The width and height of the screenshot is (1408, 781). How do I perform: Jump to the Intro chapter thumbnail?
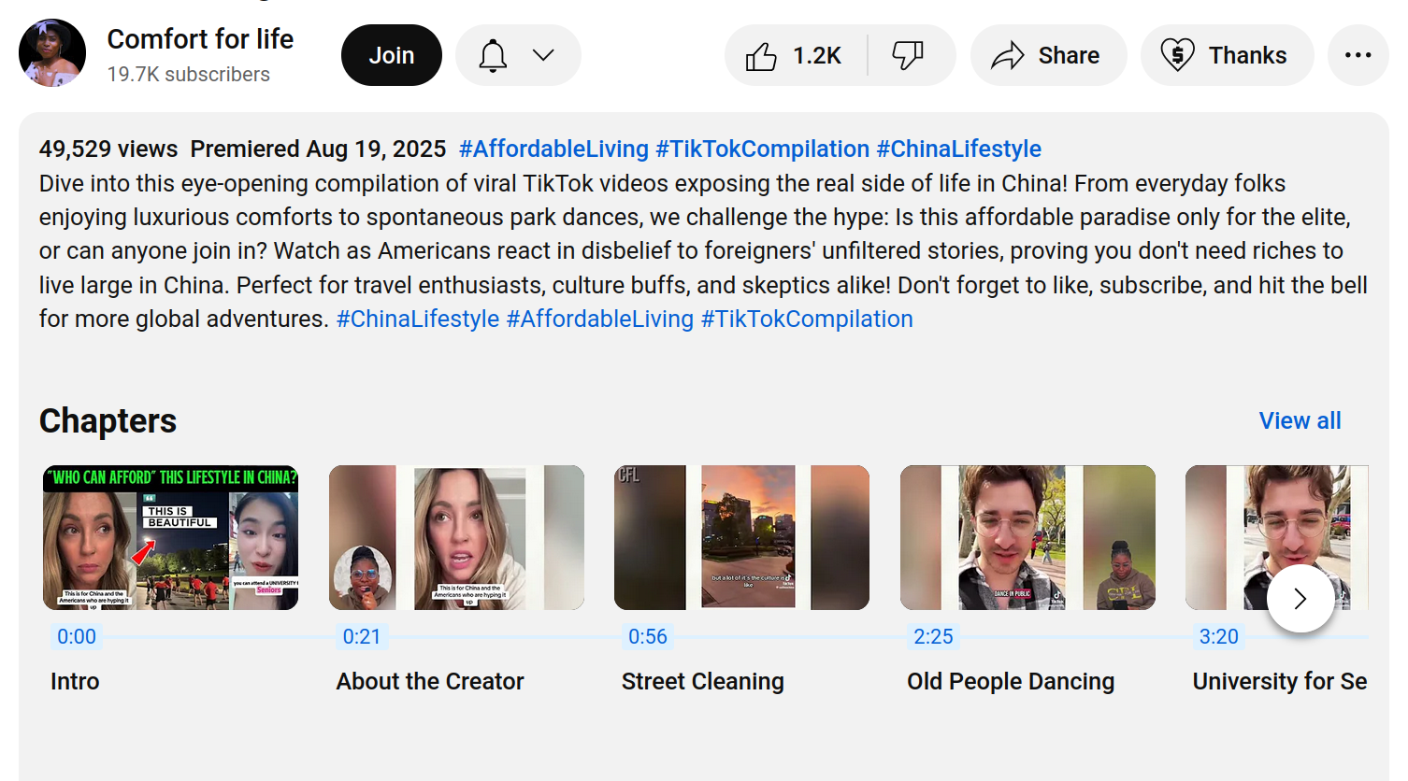click(x=171, y=537)
